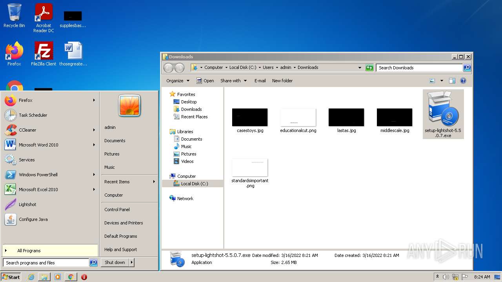Click the Search programs and files box
Image resolution: width=502 pixels, height=282 pixels.
pos(46,263)
